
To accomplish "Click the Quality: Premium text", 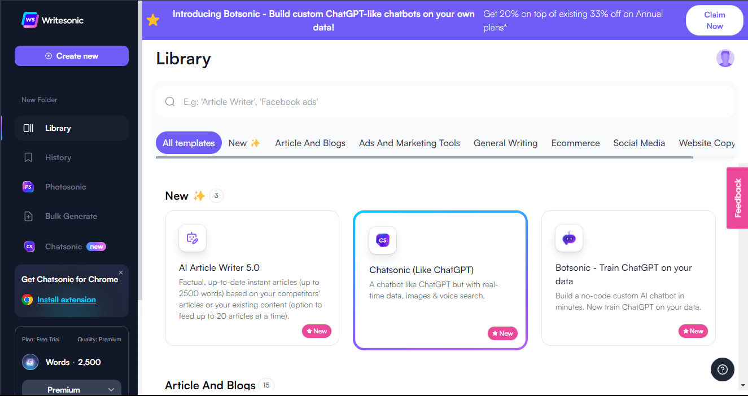I will tap(99, 340).
